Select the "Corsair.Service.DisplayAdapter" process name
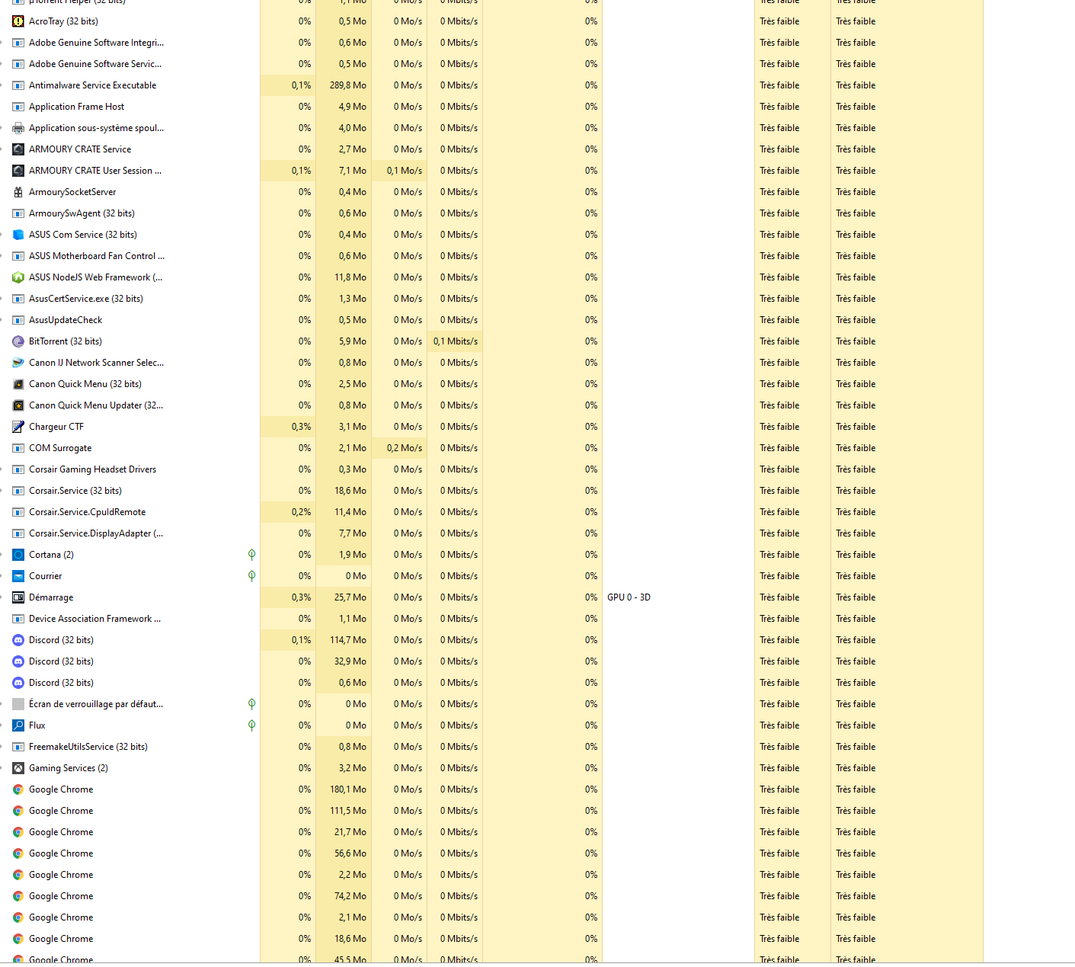The image size is (1075, 967). (96, 533)
